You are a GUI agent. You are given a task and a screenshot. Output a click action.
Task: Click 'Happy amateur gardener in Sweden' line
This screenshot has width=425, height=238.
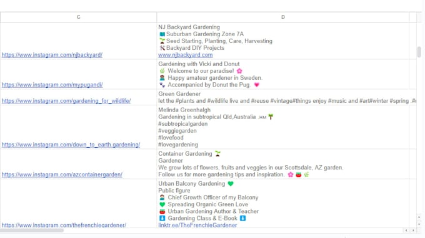[215, 78]
